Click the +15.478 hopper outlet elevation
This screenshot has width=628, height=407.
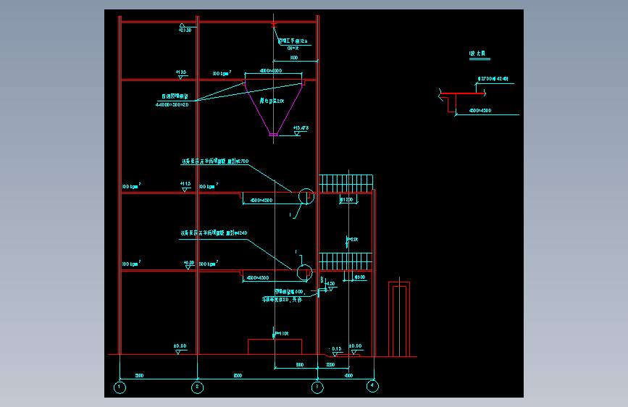point(301,128)
